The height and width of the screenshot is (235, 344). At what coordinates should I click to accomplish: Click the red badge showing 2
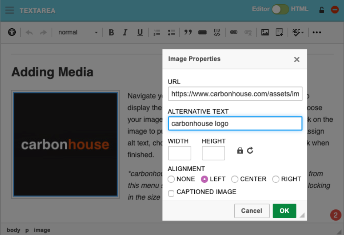coord(336,215)
